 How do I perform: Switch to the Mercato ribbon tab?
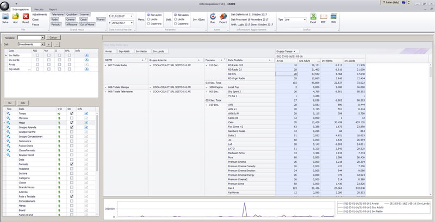(39, 9)
